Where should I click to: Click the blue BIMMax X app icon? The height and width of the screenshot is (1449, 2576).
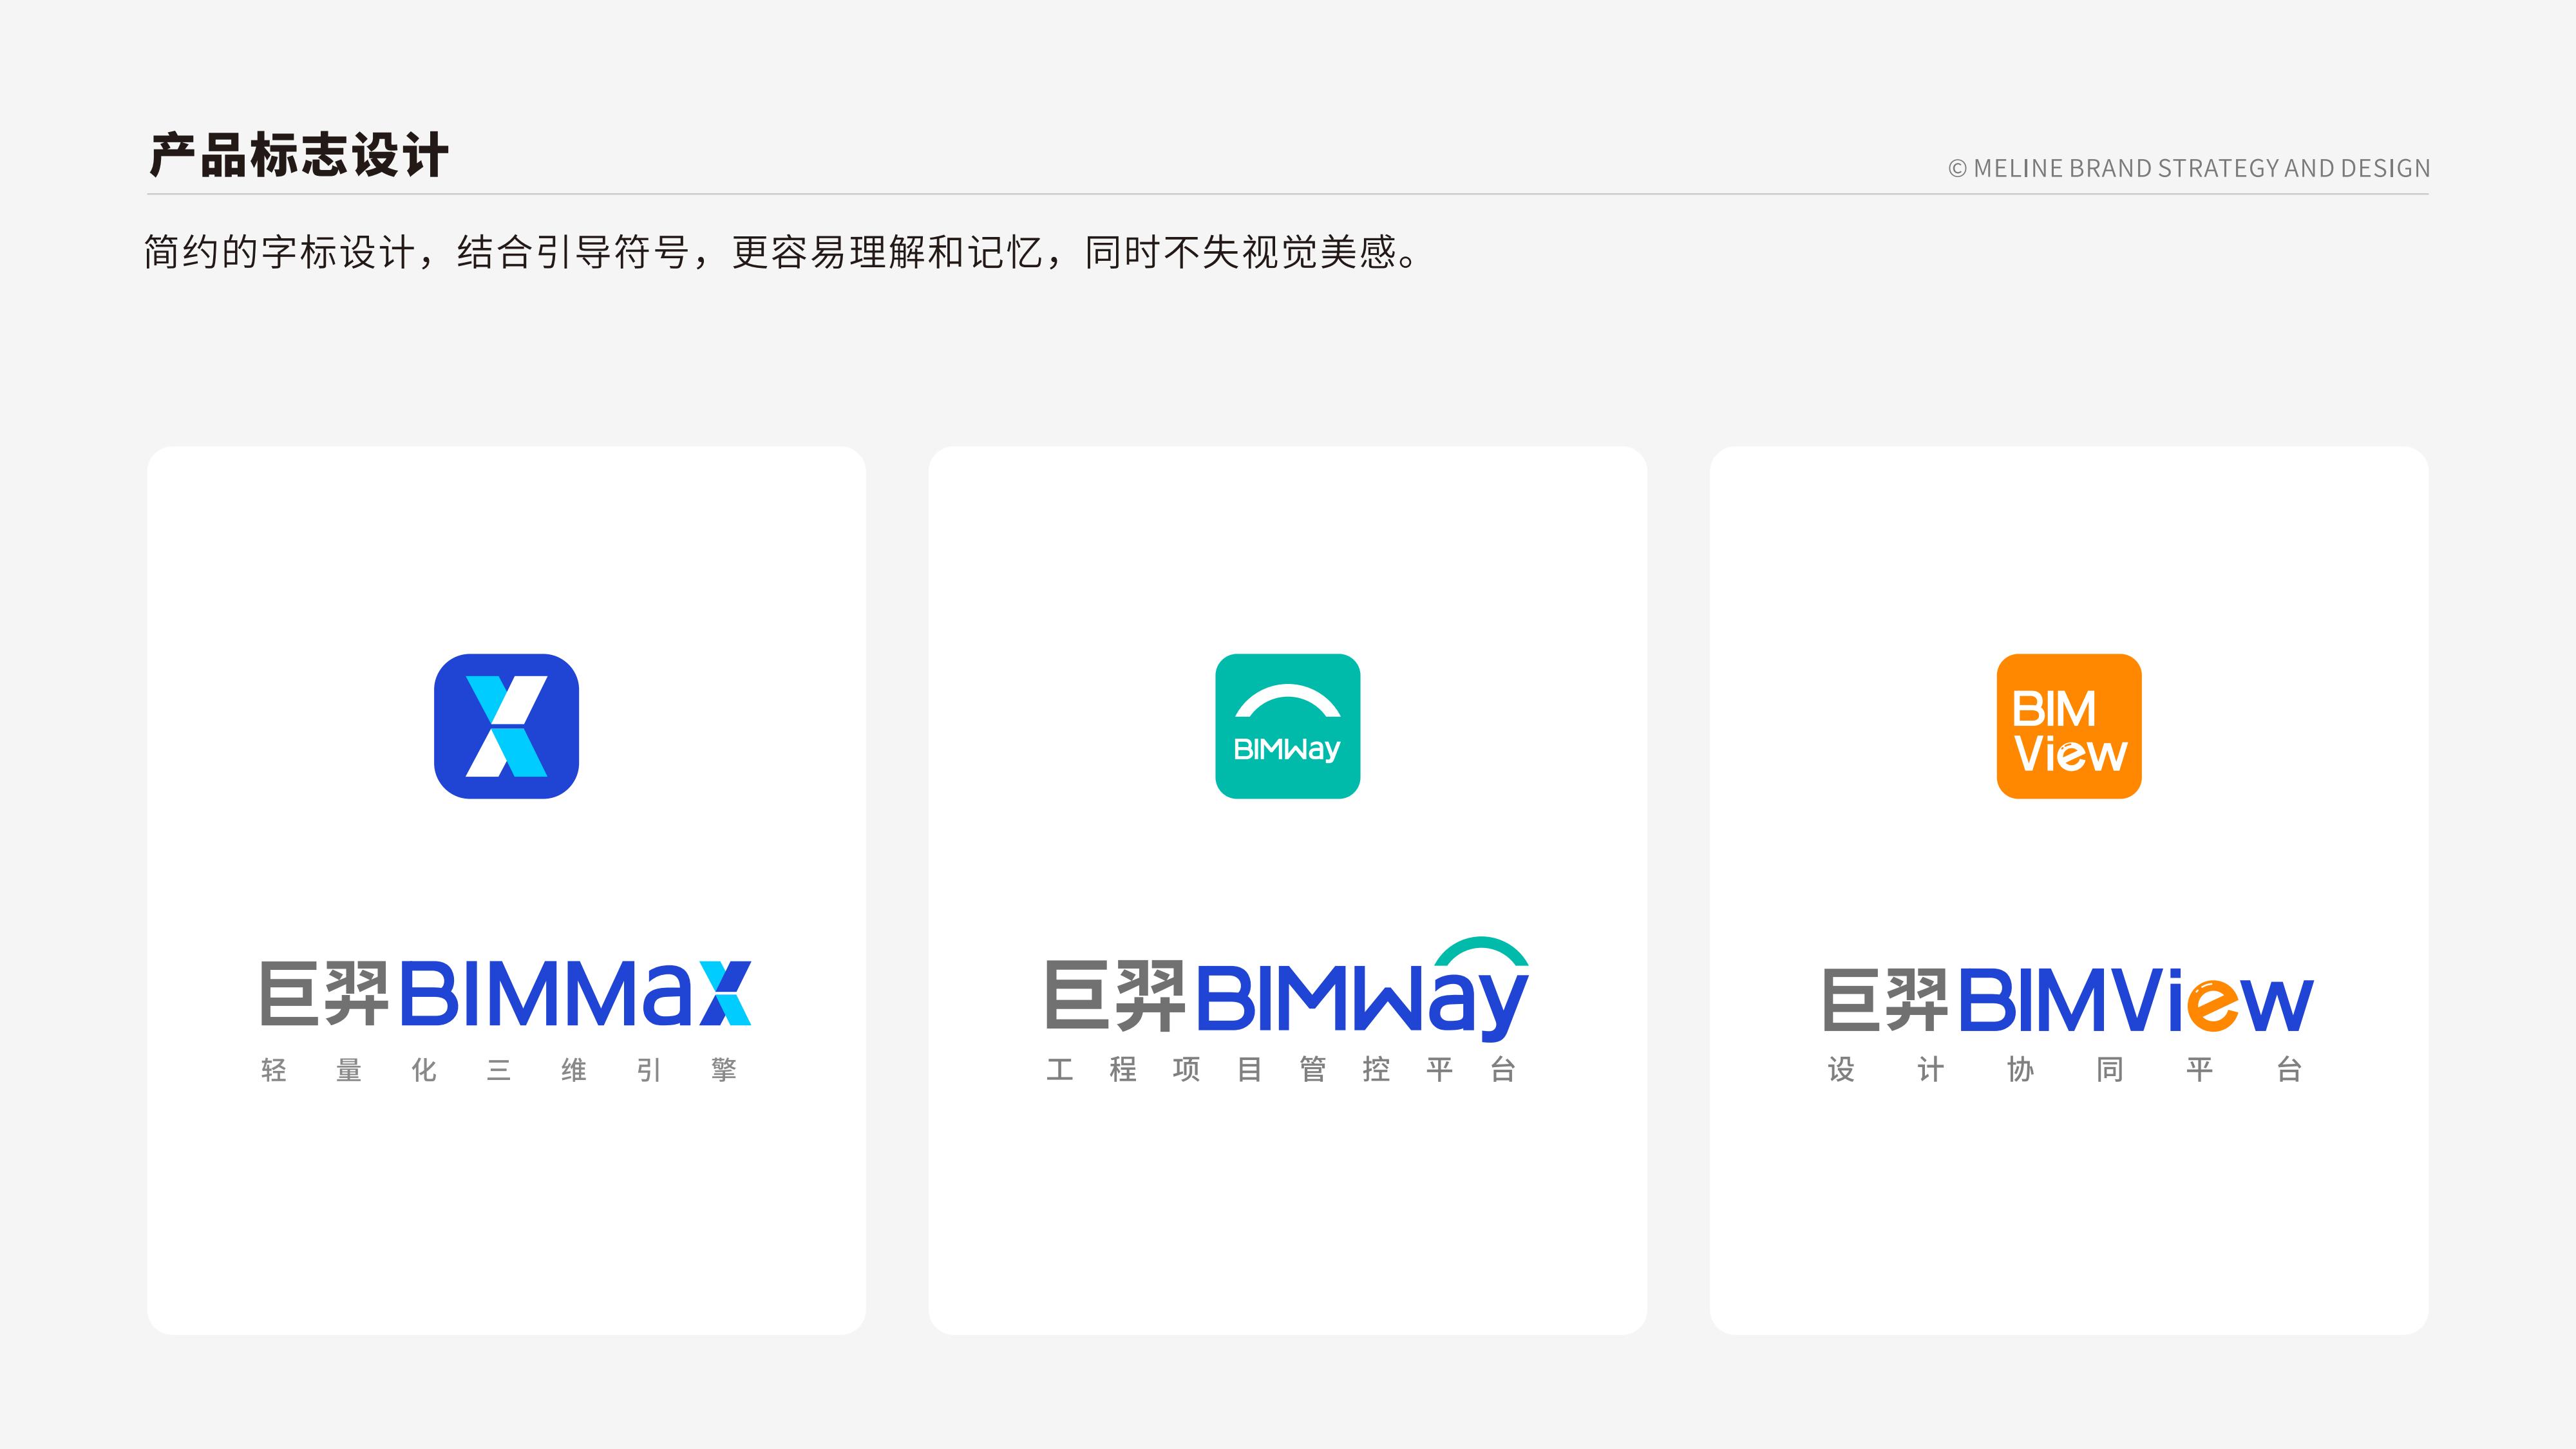pyautogui.click(x=506, y=726)
